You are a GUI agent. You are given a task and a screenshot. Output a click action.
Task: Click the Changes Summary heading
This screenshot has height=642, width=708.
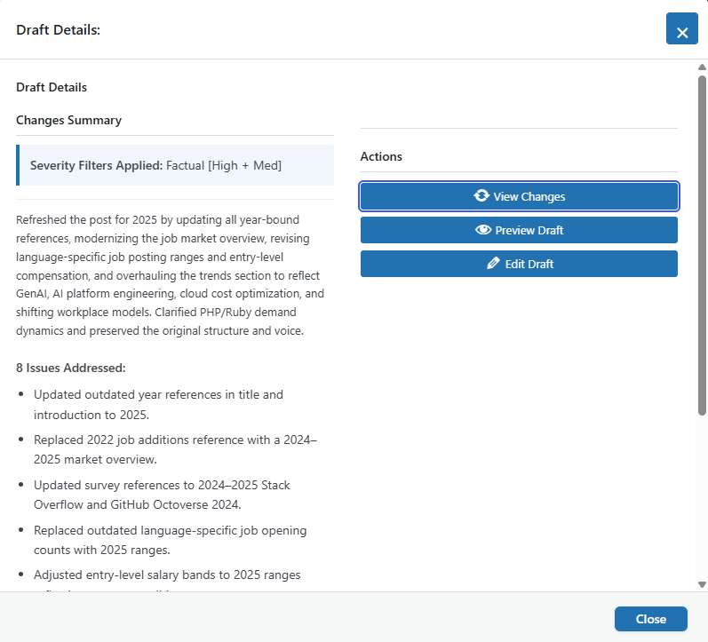pyautogui.click(x=68, y=120)
